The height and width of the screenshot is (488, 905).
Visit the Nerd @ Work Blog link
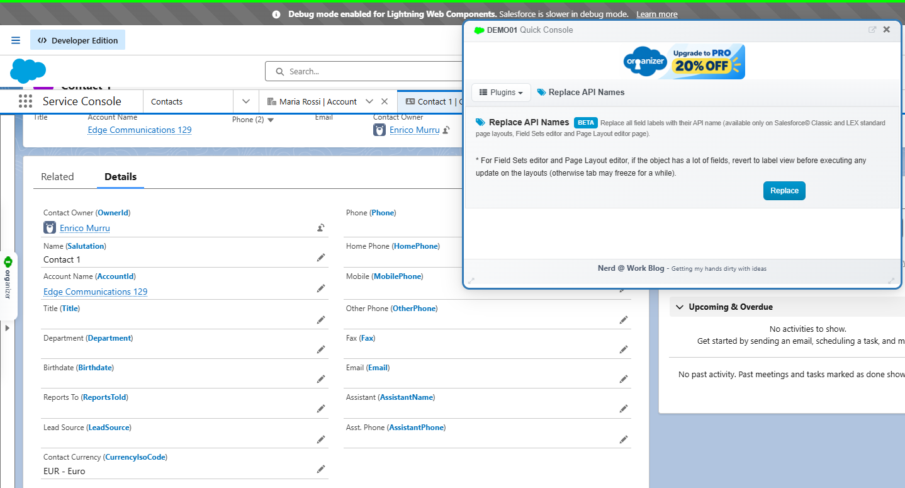click(x=631, y=268)
